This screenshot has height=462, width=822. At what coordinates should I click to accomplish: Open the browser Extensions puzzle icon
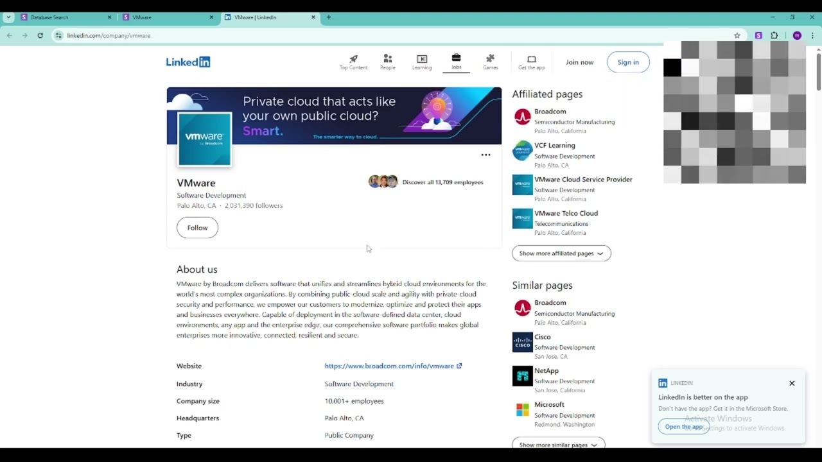coord(774,35)
